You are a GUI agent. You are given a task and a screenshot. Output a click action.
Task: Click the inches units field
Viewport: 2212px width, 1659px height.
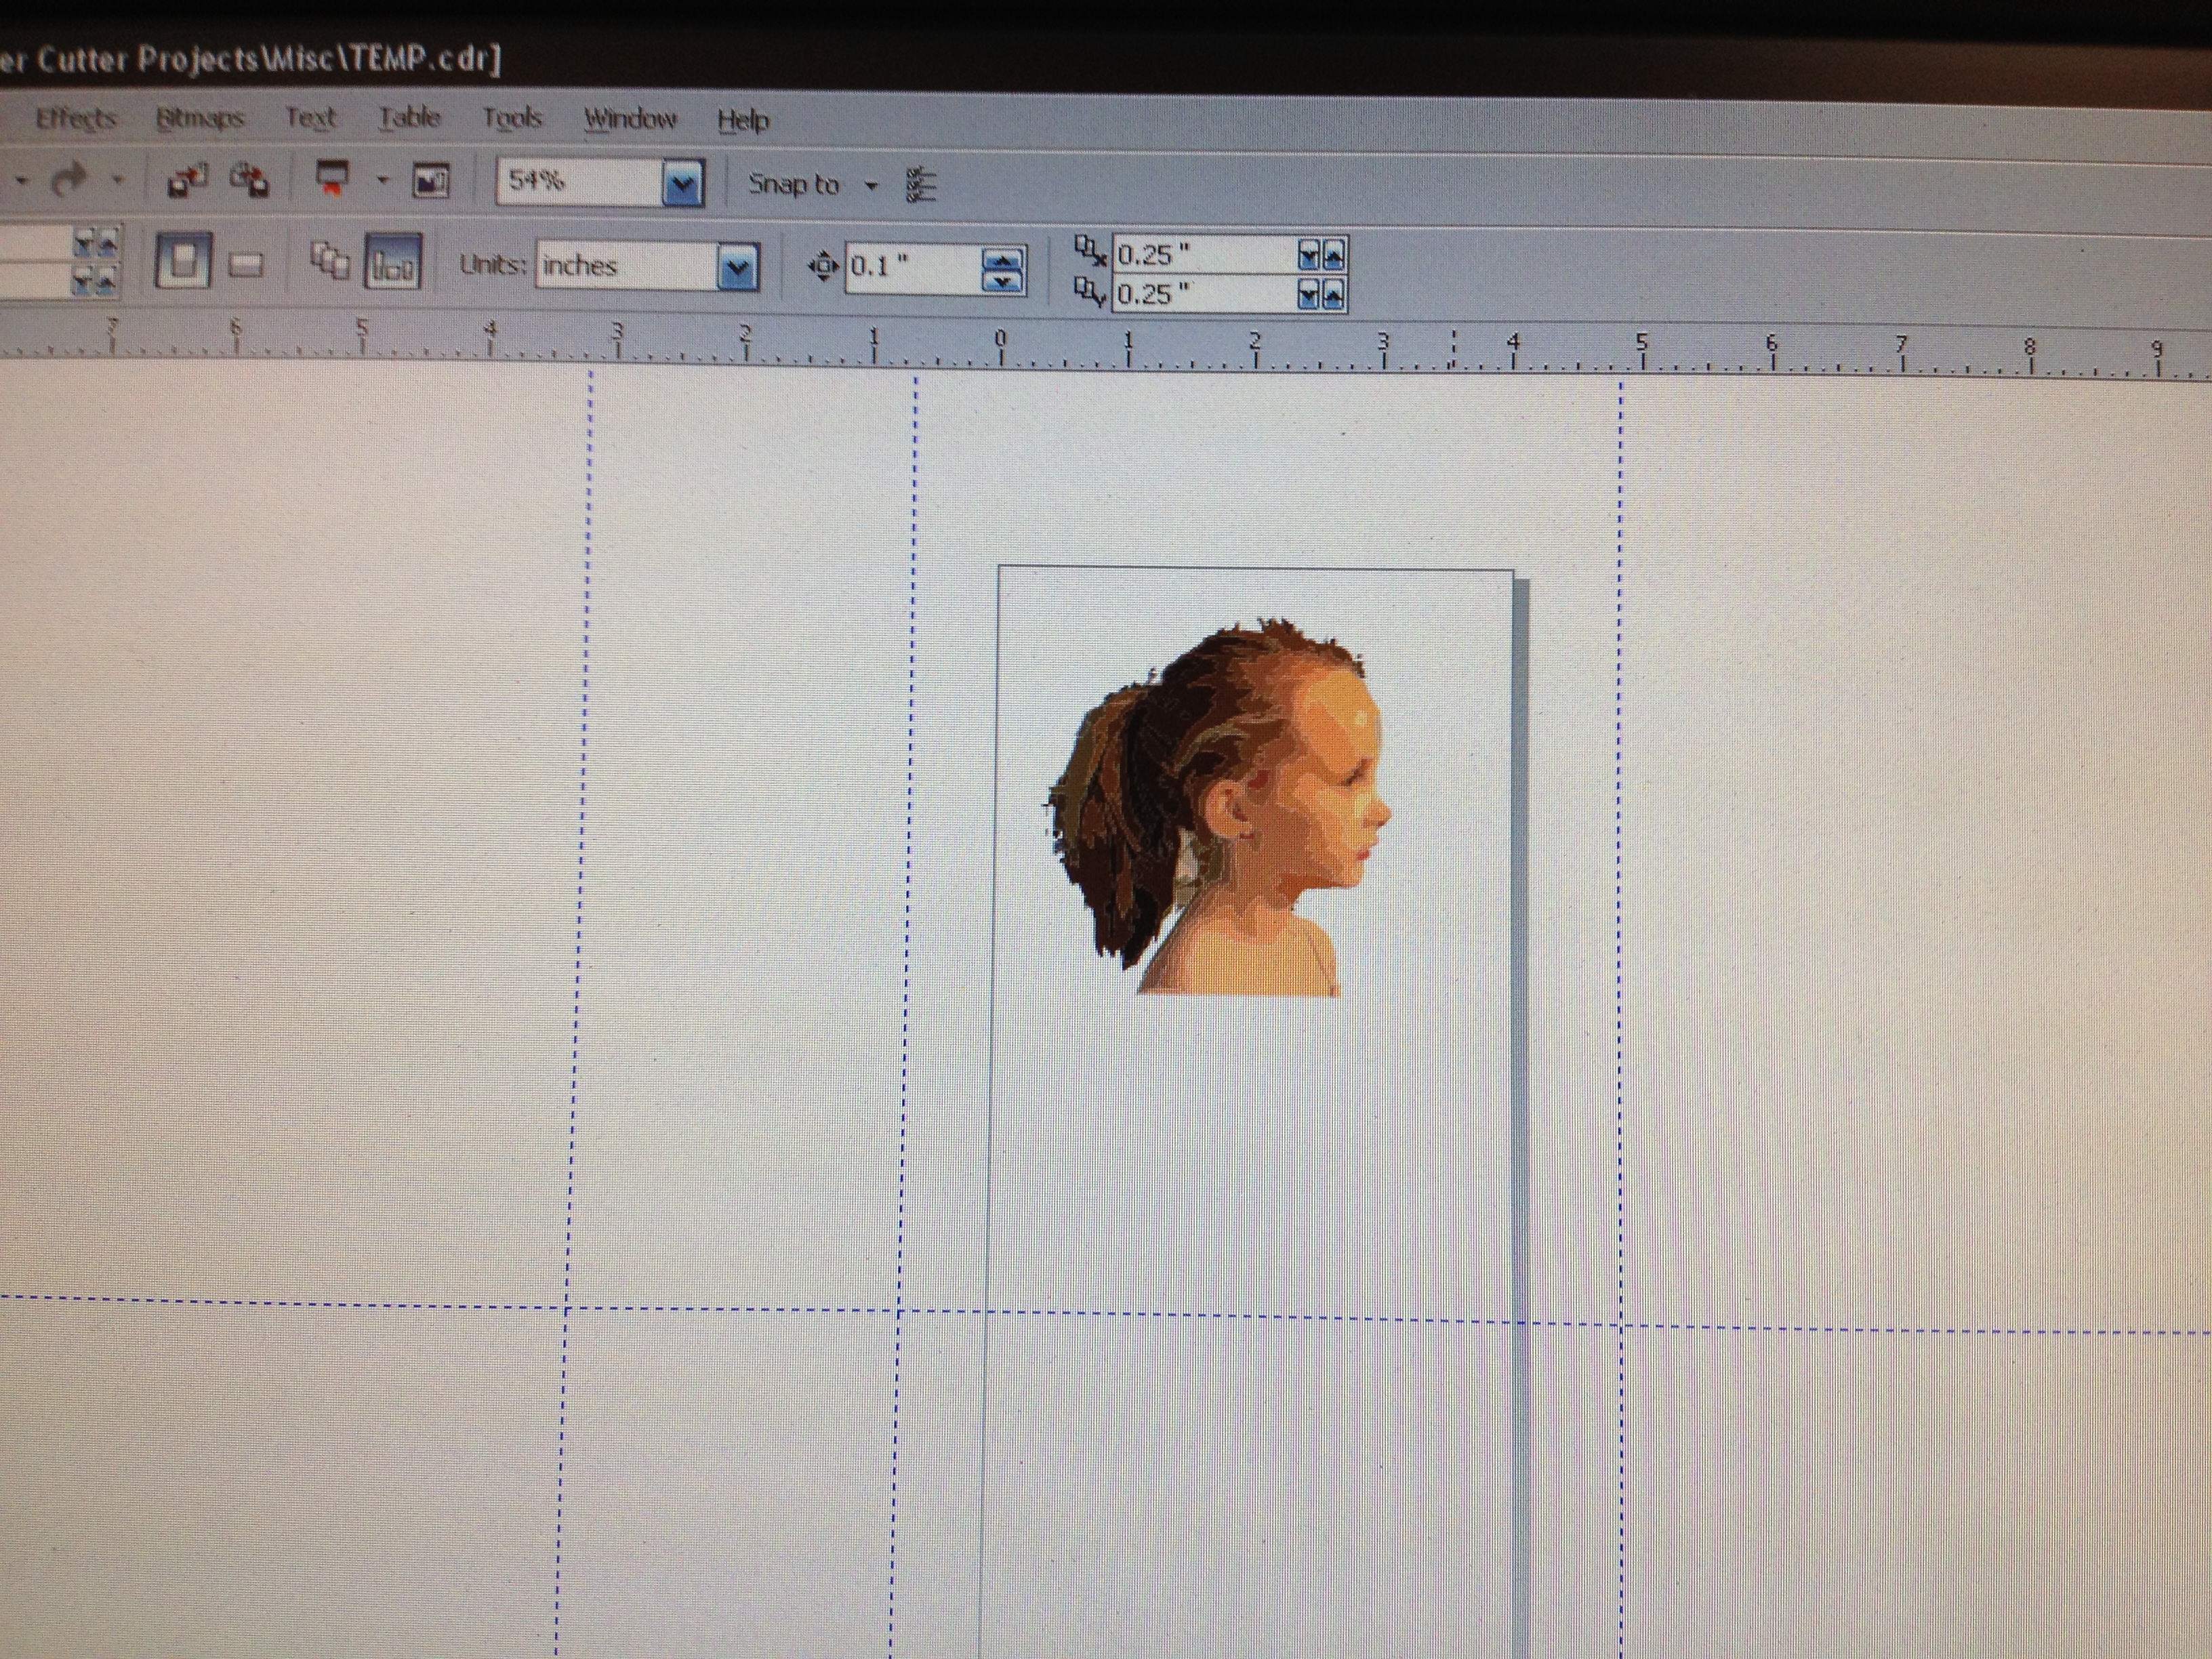(x=627, y=266)
